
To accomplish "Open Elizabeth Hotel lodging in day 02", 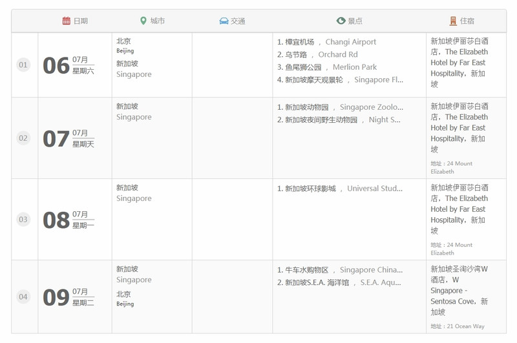I will point(459,128).
